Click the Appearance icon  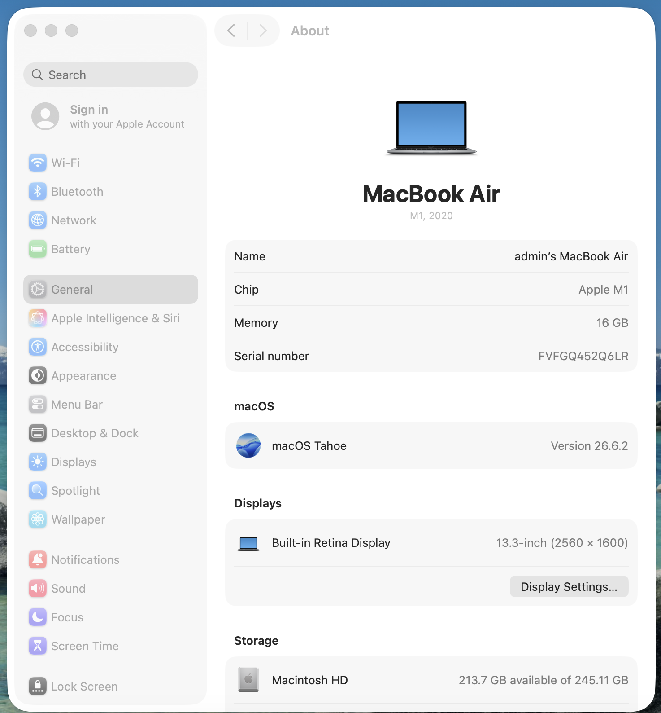(38, 375)
